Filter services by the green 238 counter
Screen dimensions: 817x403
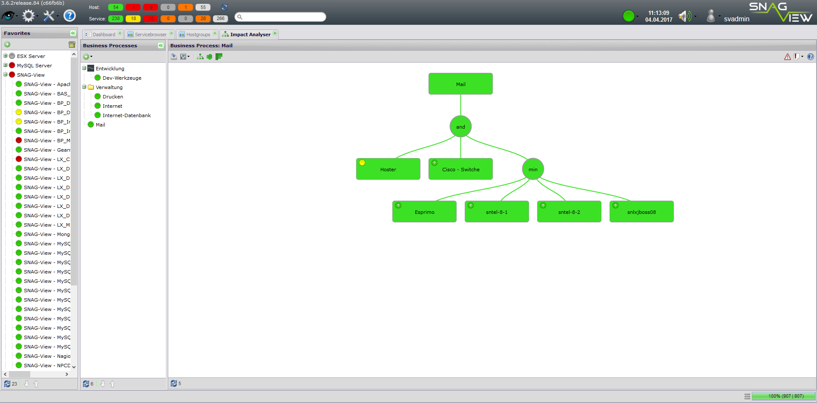point(116,18)
